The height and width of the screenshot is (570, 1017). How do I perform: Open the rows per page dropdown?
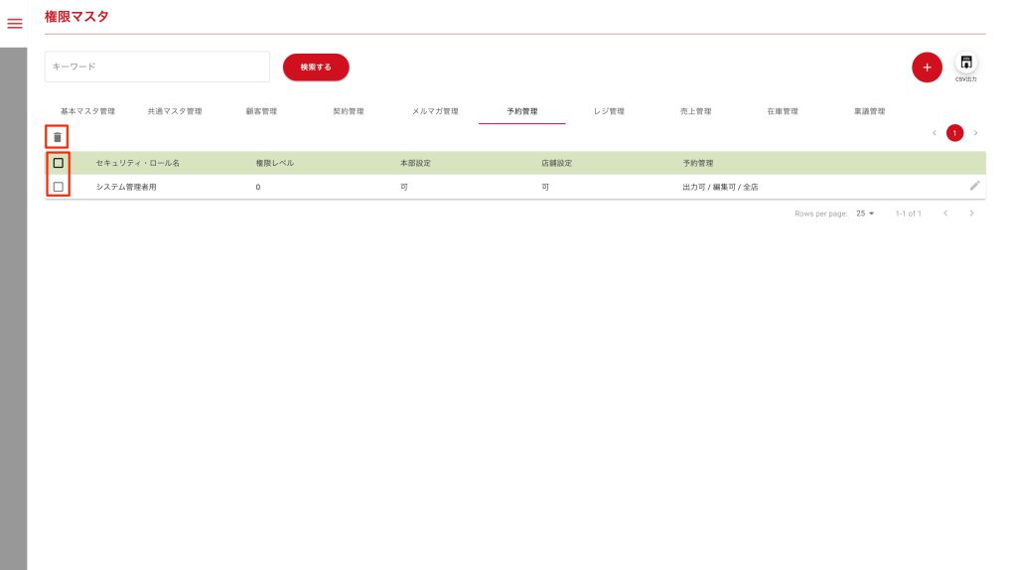click(864, 214)
